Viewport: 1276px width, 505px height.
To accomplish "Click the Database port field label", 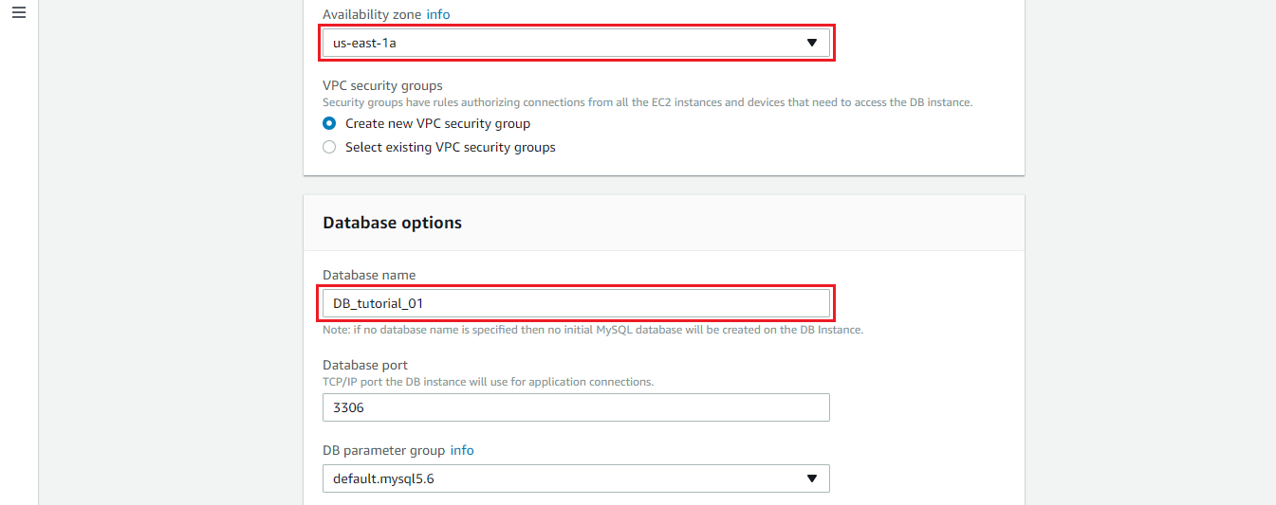I will pos(364,365).
